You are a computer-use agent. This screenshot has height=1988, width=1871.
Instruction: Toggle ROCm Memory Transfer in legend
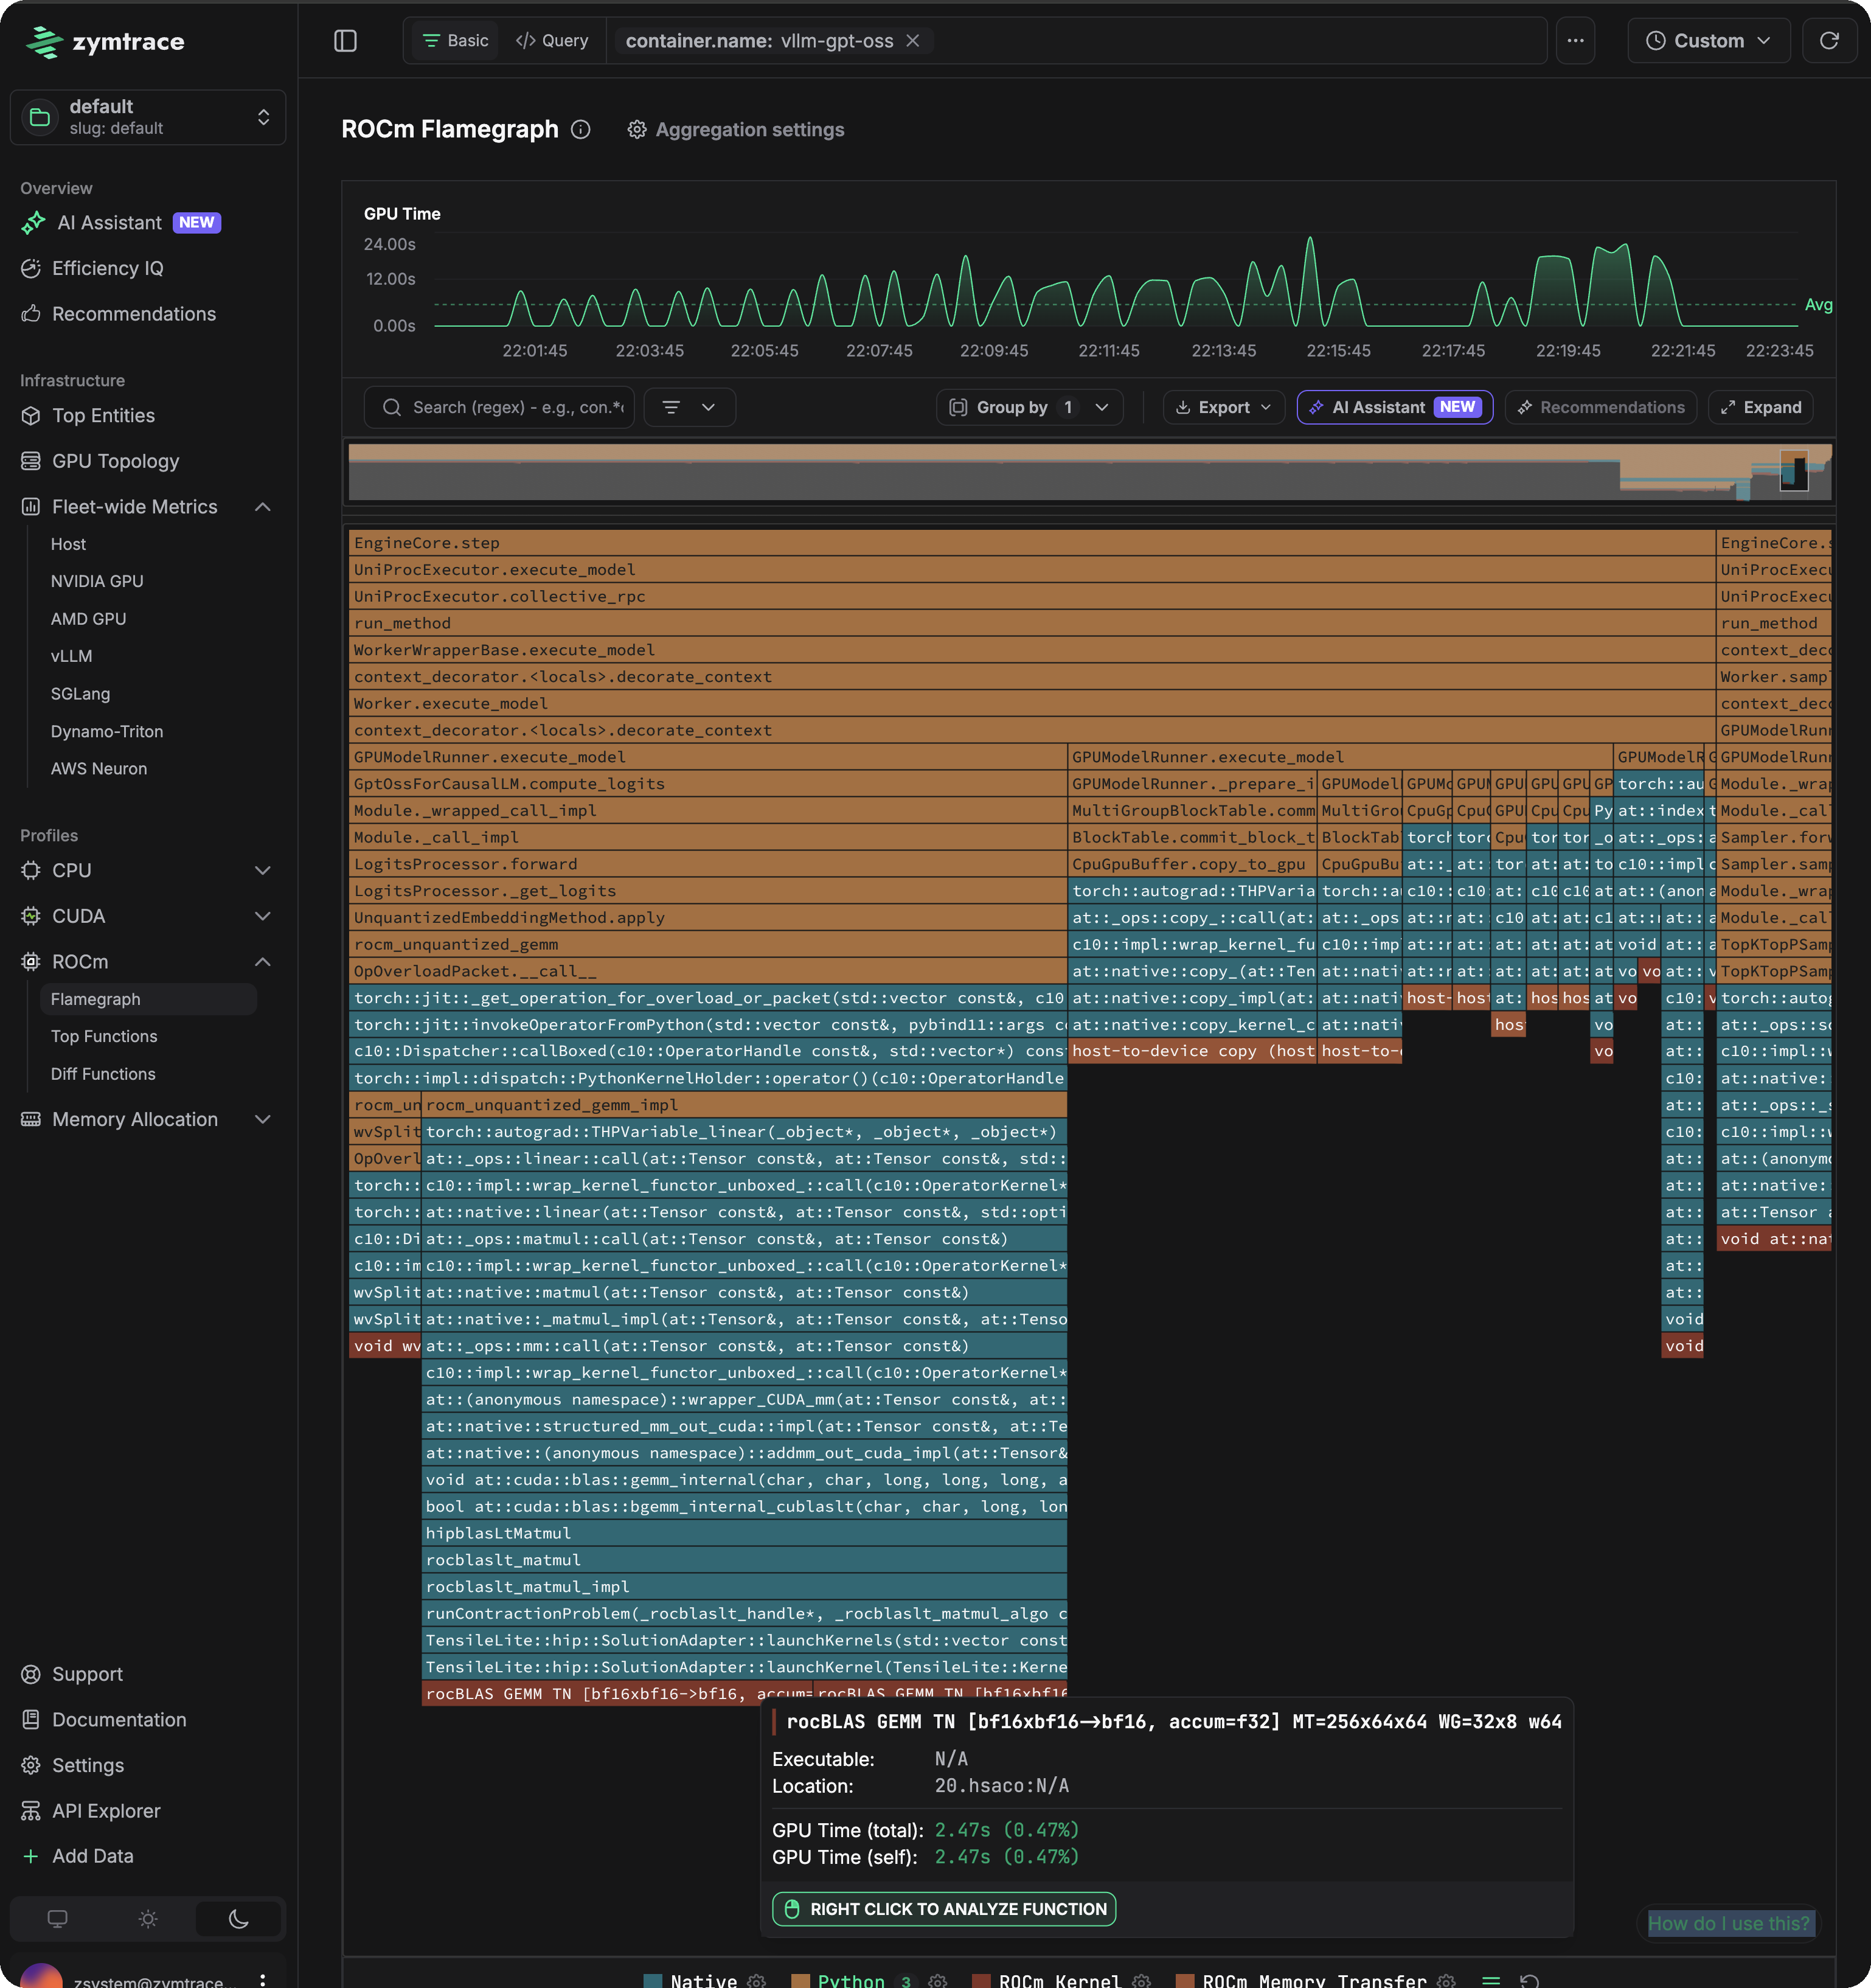tap(1301, 1980)
